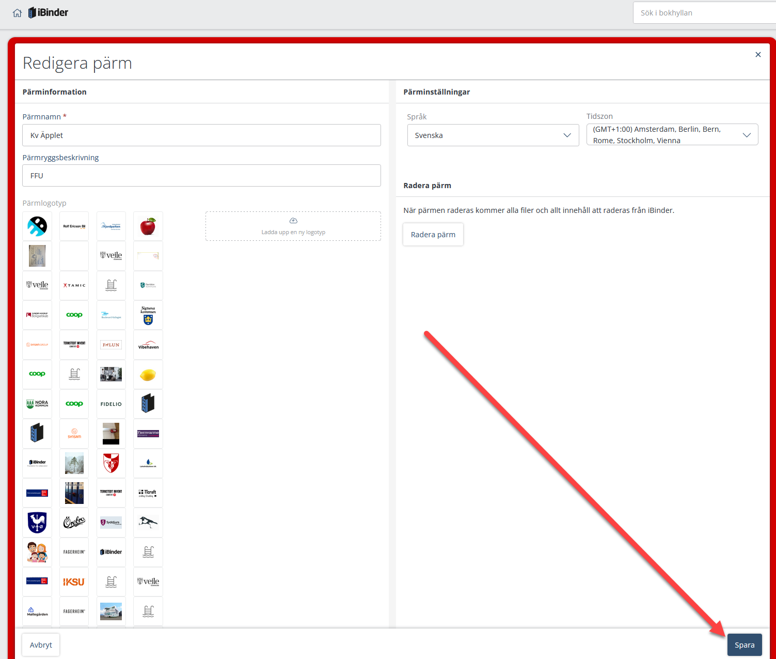Edit the Pärmnamn field Kv Äpplet

[201, 135]
